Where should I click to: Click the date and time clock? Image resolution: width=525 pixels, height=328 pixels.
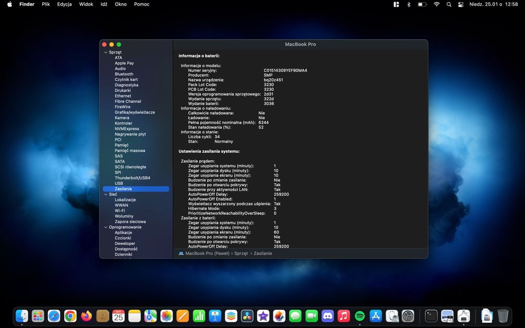(x=493, y=4)
